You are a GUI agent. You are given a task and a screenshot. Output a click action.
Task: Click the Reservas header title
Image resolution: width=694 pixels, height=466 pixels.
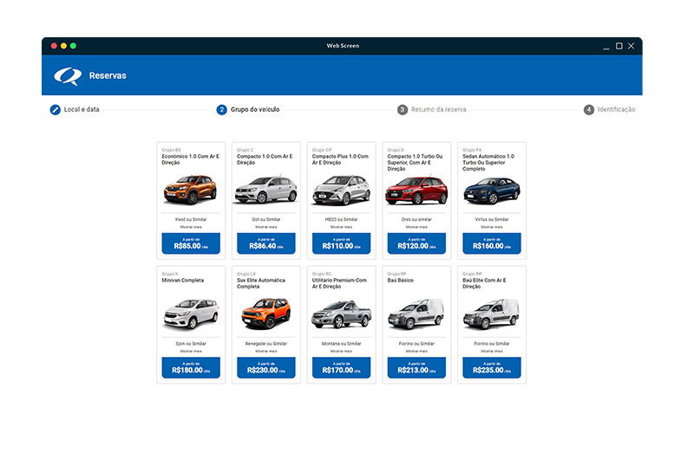(108, 75)
